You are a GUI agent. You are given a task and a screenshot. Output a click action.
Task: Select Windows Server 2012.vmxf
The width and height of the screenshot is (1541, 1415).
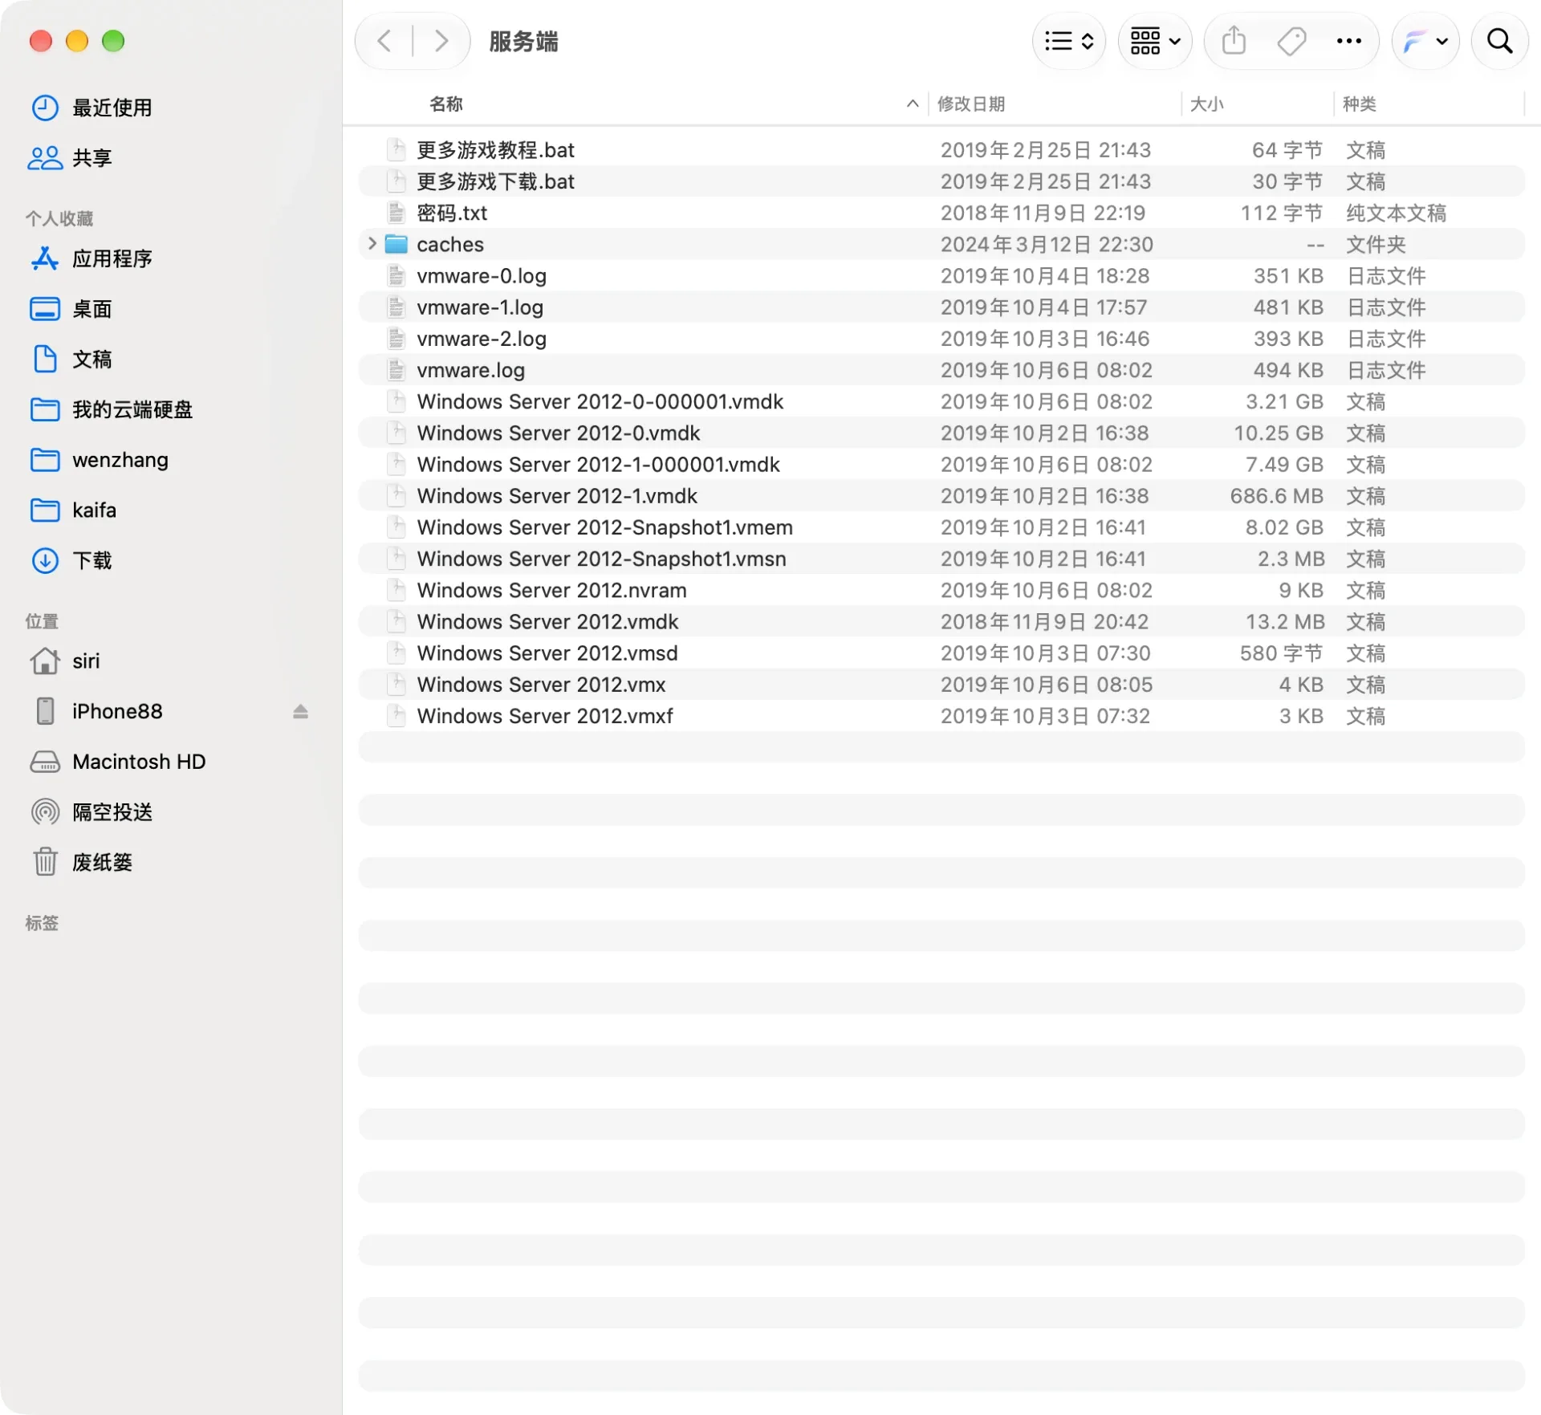(941, 716)
